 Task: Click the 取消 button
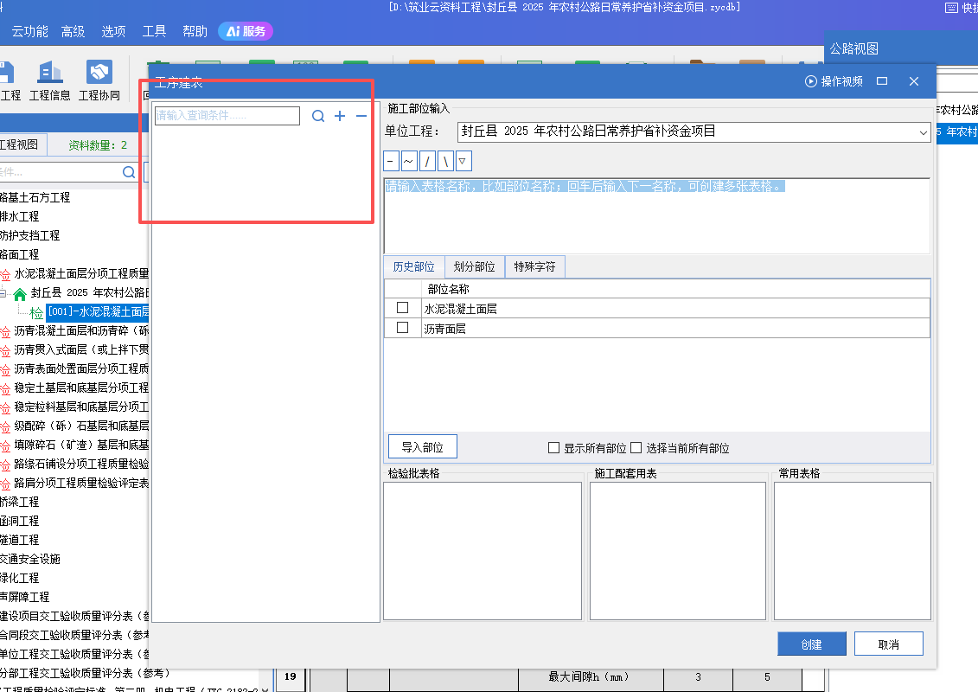(888, 644)
